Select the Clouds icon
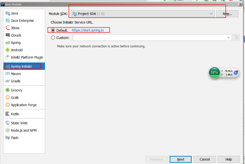The image size is (245, 164). 8,35
